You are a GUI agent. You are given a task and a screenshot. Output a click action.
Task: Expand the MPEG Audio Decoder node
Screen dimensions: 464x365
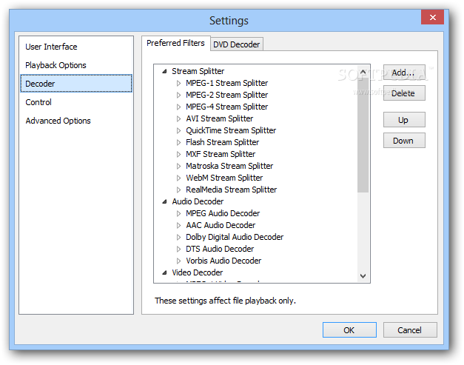pos(178,213)
